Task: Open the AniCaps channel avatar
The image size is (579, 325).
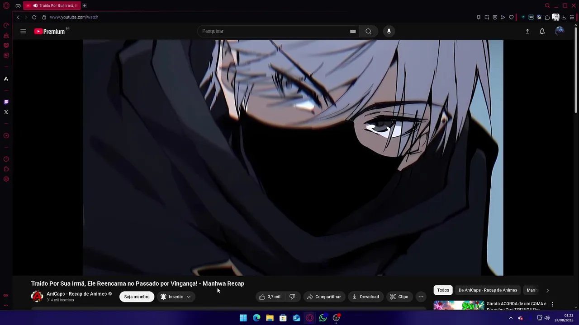Action: click(x=37, y=297)
